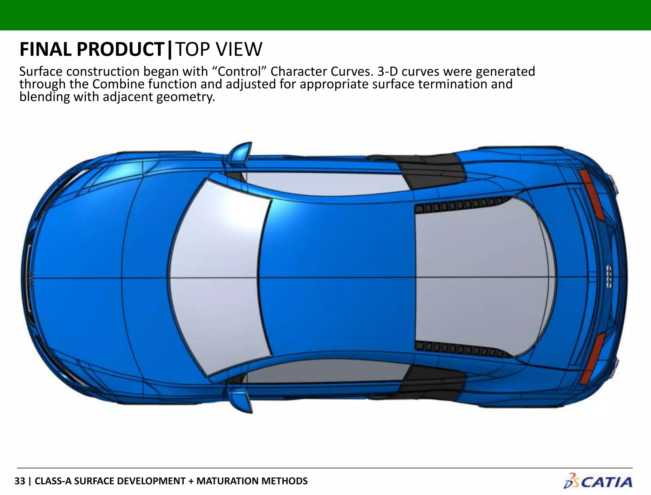Select the TOP VIEW title text
651x495 pixels.
click(x=219, y=50)
